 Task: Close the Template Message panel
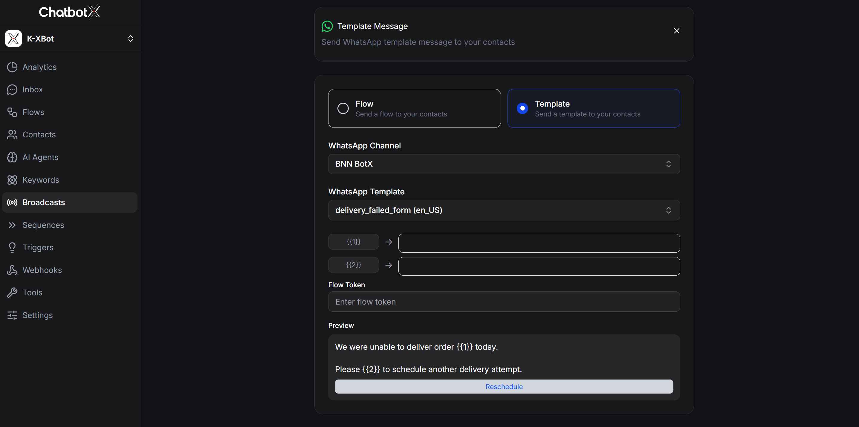[676, 31]
